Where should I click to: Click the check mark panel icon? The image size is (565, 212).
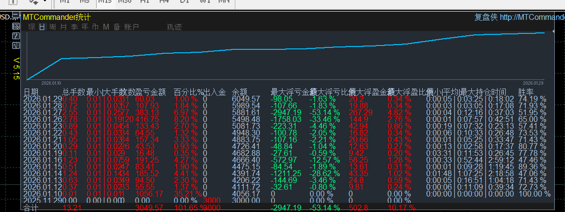[16, 45]
